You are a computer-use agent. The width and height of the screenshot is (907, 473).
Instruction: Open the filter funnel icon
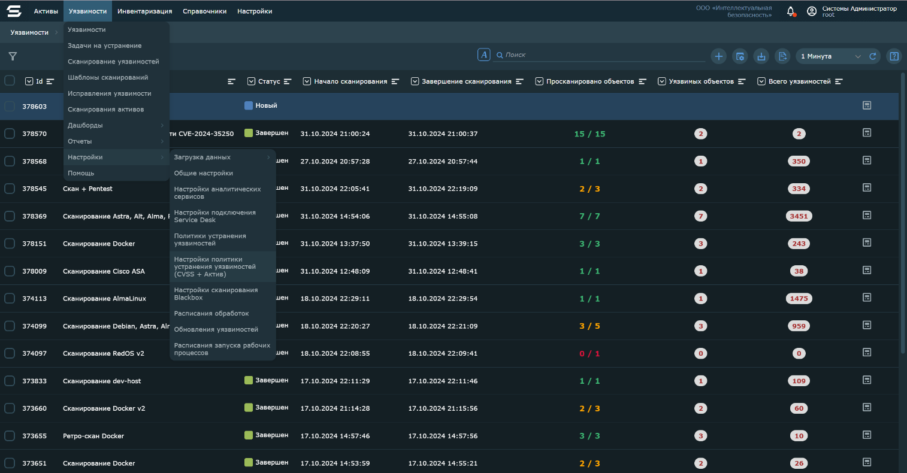[x=13, y=56]
